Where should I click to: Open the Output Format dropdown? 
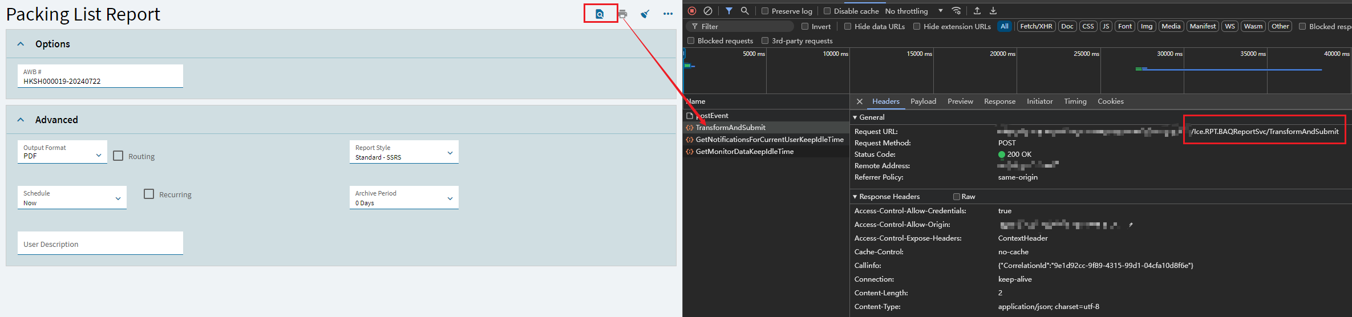click(x=62, y=152)
